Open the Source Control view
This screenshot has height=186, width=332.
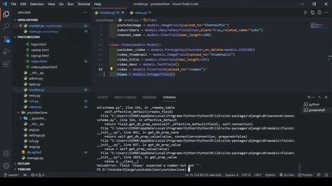point(6,39)
